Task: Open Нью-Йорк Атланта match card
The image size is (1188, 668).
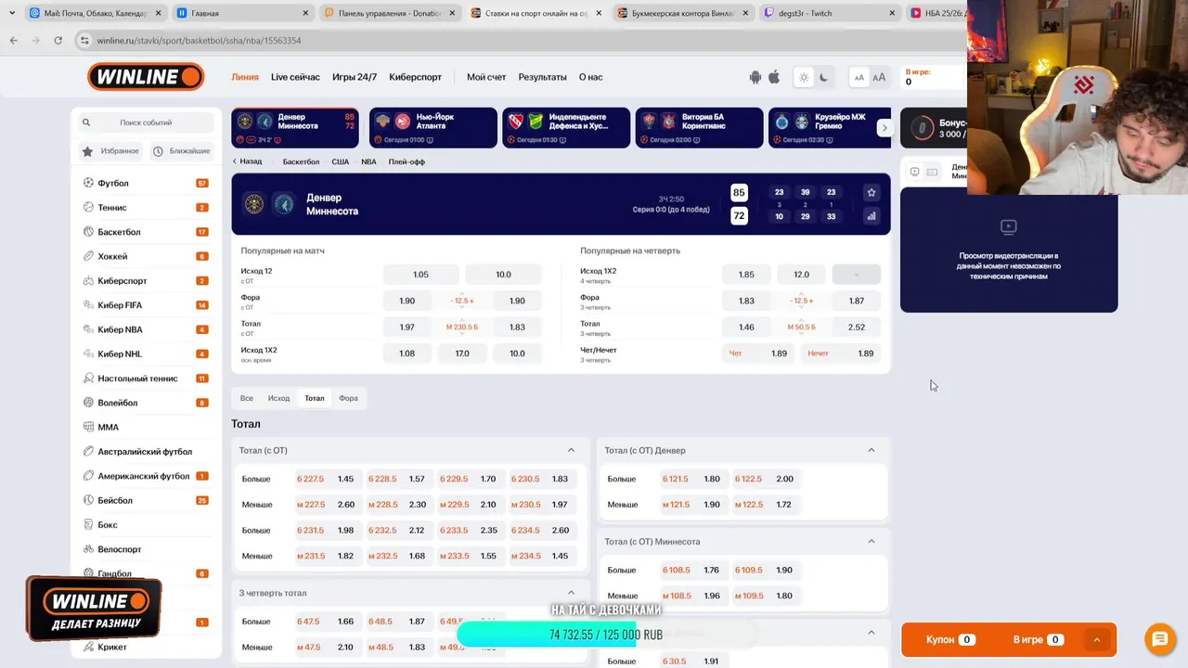Action: (x=433, y=128)
